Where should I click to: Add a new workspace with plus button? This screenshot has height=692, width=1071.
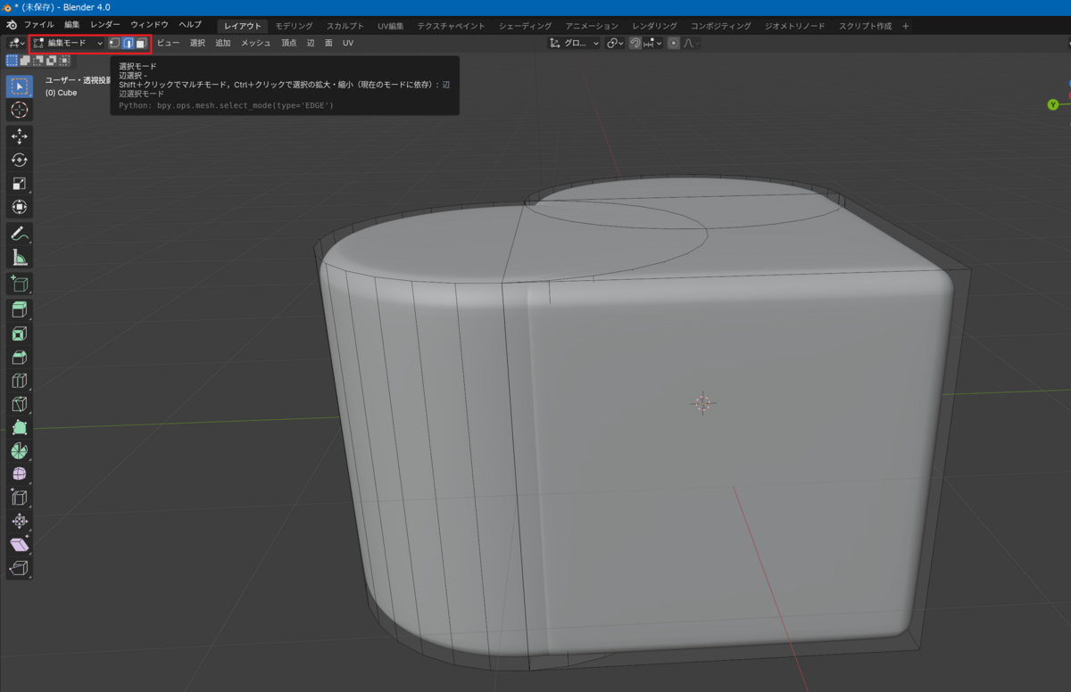point(906,26)
